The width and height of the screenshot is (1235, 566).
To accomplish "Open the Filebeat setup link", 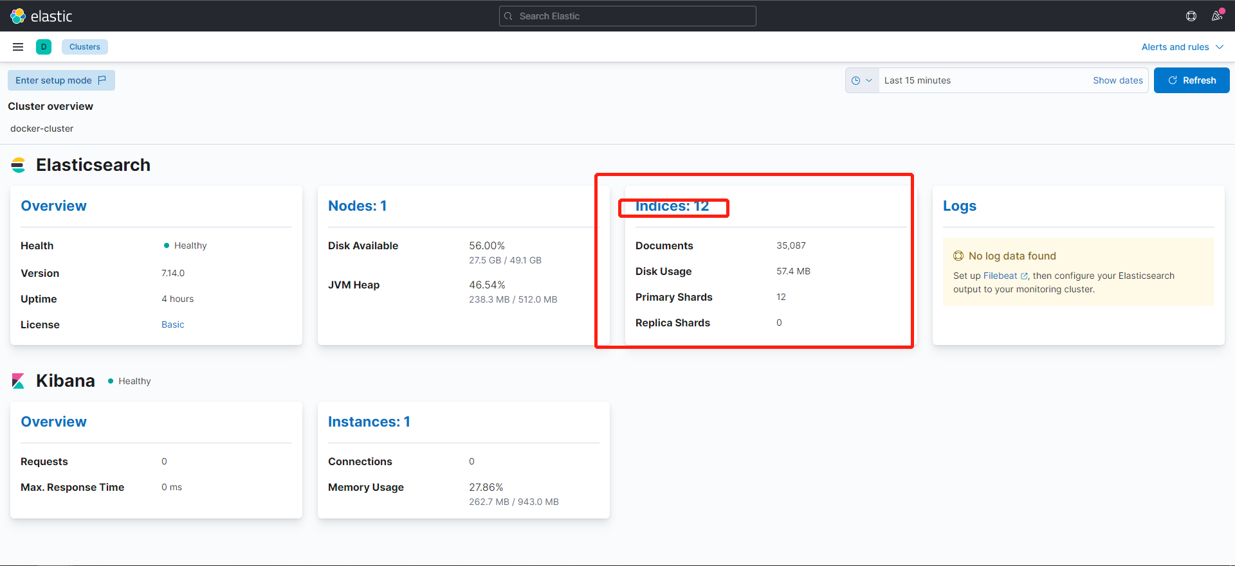I will coord(1005,276).
